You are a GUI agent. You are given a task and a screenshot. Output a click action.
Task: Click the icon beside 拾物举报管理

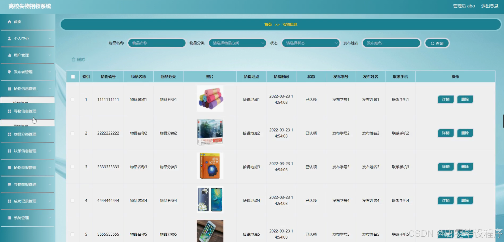click(9, 168)
